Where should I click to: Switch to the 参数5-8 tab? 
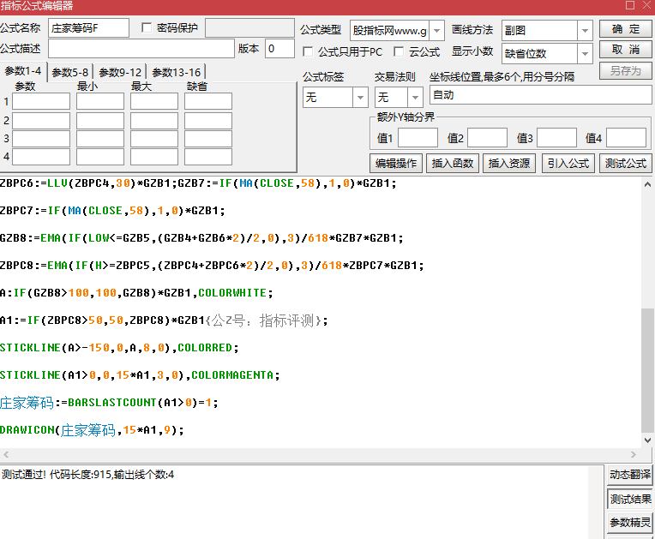(x=69, y=72)
